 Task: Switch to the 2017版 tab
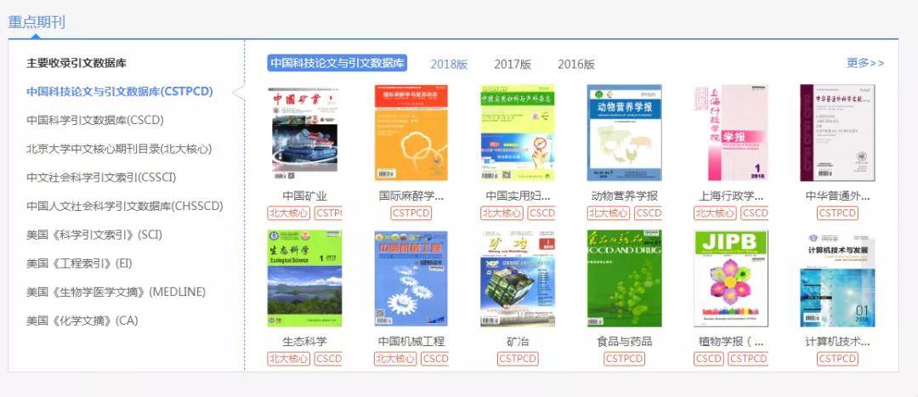point(513,64)
